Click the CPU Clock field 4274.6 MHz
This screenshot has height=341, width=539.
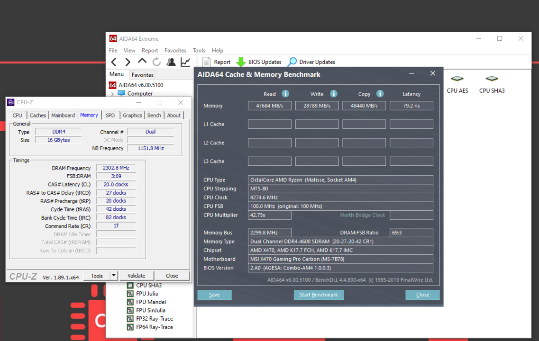click(x=340, y=197)
